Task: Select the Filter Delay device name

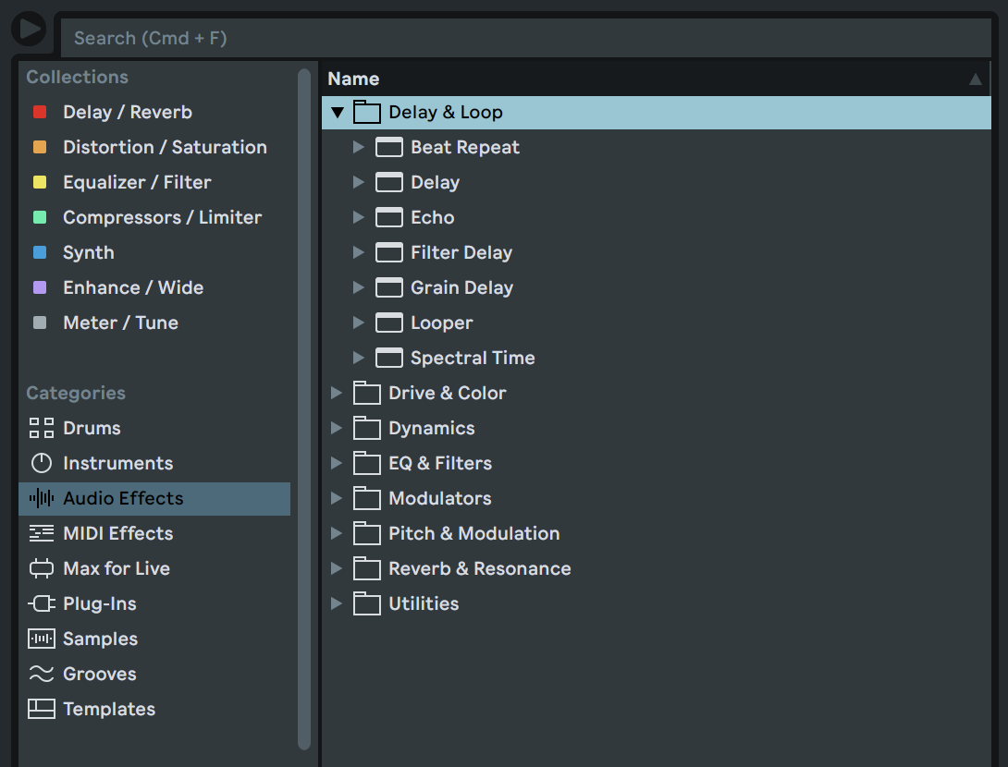Action: coord(461,252)
